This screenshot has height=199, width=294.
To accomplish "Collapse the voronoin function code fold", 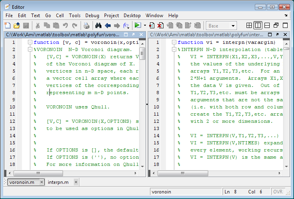I will [x=30, y=42].
